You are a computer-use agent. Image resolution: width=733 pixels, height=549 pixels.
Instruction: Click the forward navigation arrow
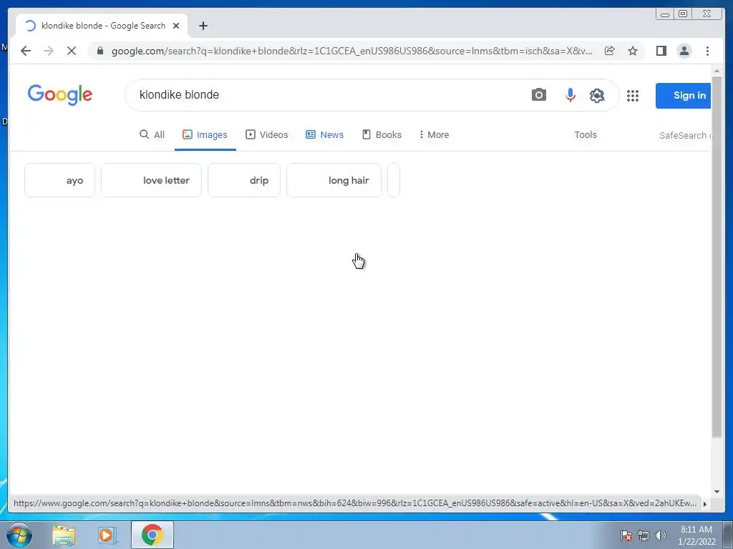[x=49, y=51]
